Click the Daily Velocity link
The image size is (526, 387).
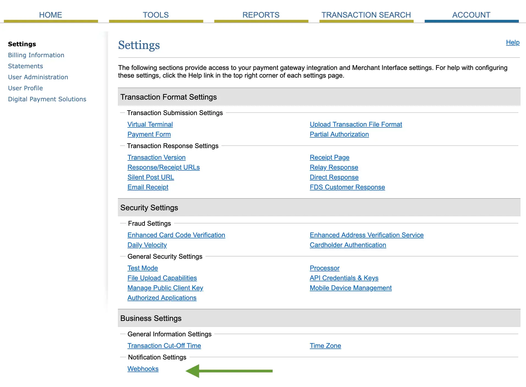[x=147, y=245]
